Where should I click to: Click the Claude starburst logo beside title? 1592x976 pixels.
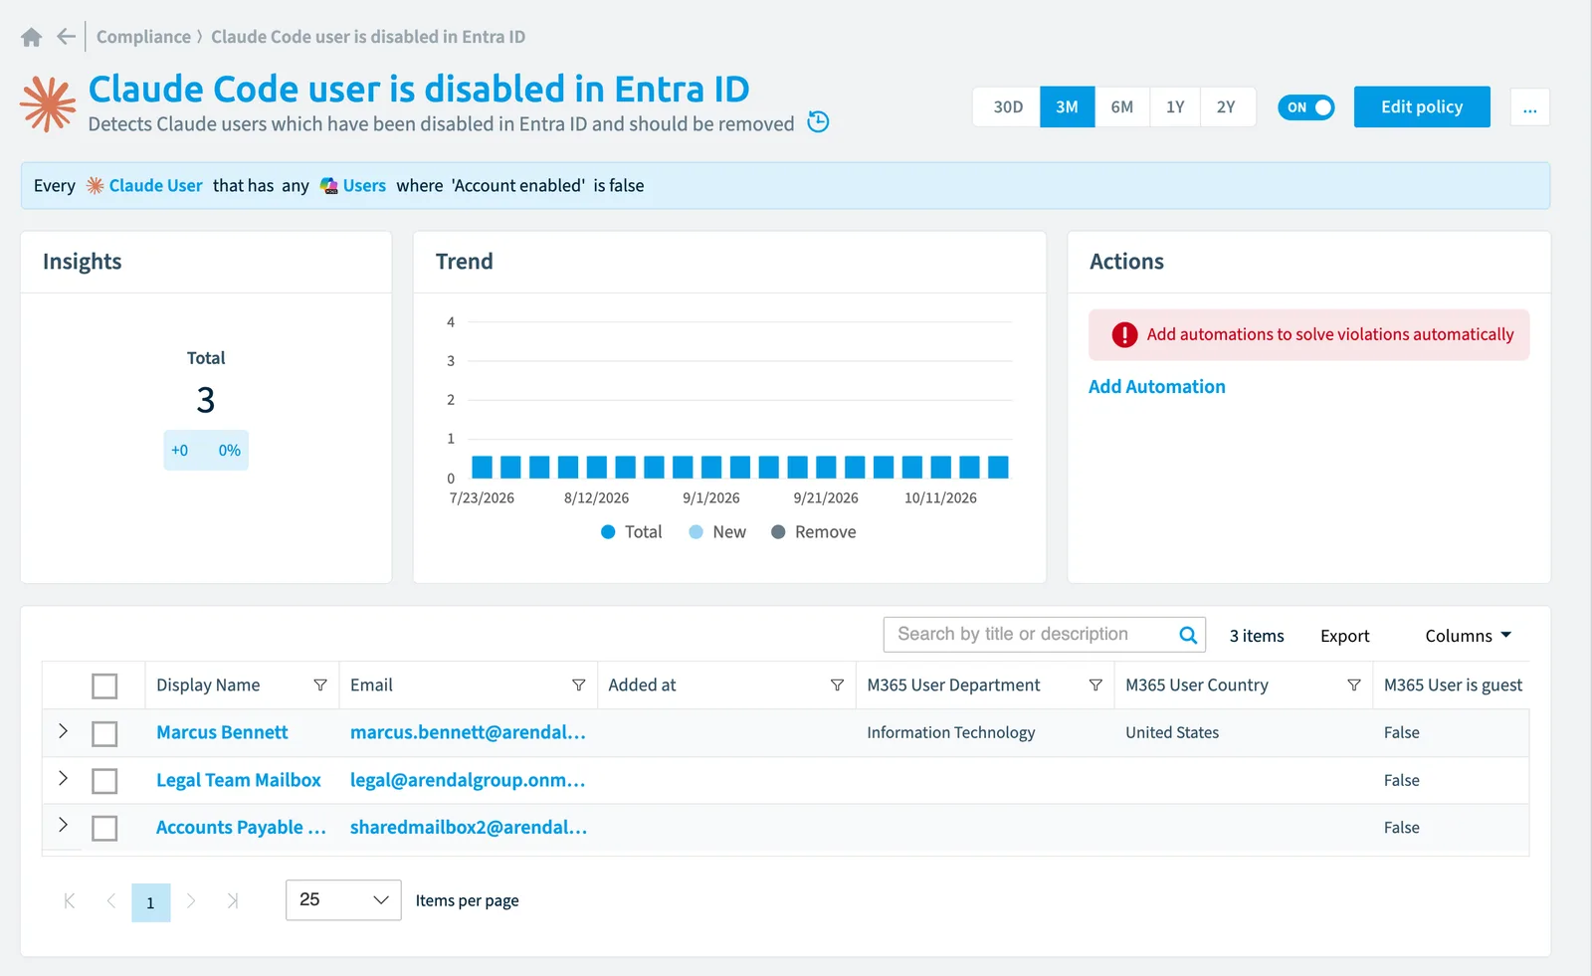pos(48,103)
